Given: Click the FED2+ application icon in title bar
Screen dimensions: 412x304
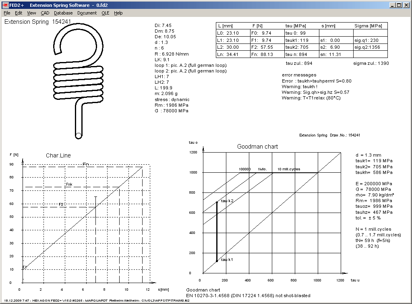Looking at the screenshot, I should (x=5, y=5).
